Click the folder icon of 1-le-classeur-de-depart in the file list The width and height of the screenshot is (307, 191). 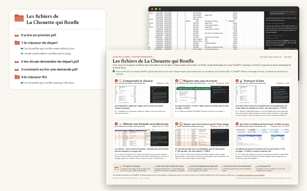[x=17, y=43]
